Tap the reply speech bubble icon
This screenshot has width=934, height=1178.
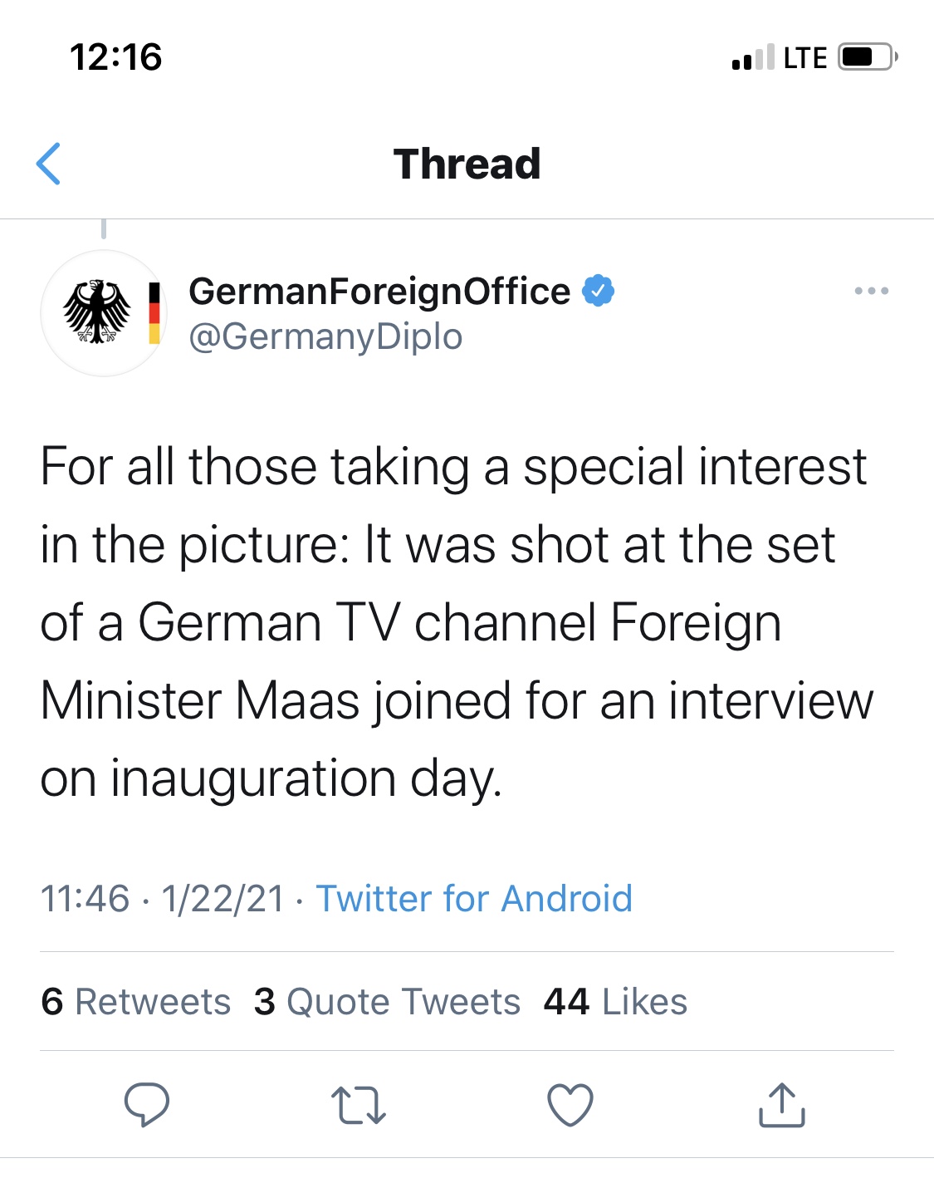(147, 1105)
